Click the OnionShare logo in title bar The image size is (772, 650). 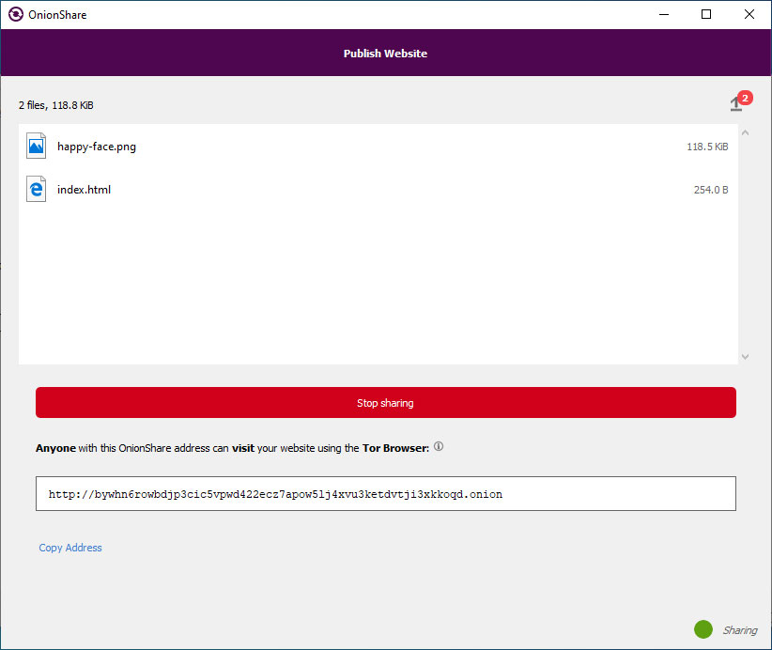pos(16,14)
